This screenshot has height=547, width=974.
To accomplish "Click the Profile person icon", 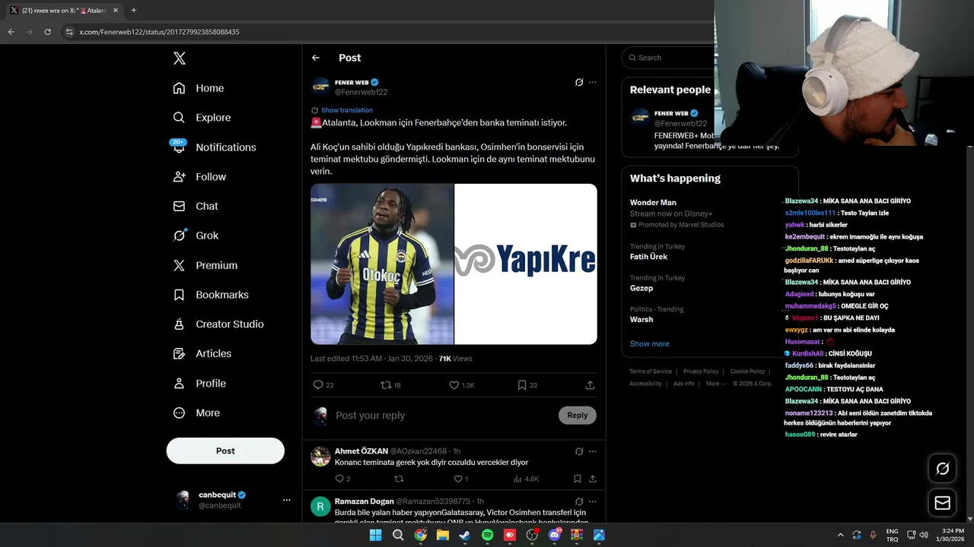I will coord(179,383).
